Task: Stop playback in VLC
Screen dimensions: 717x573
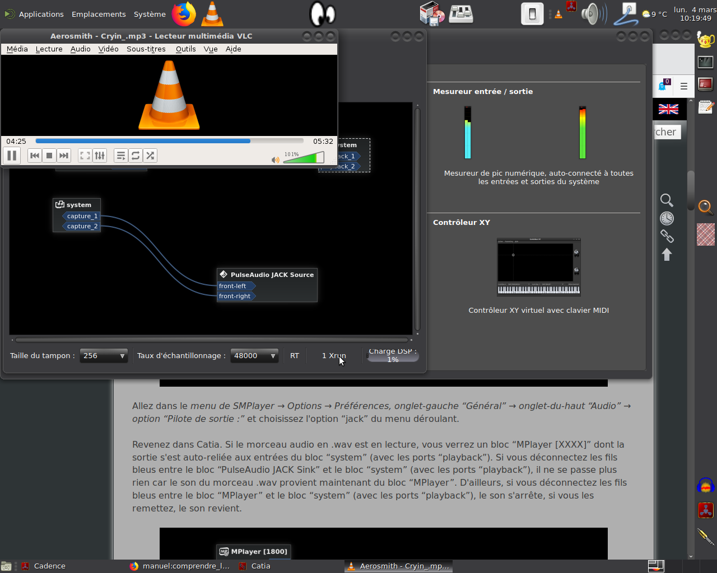Action: (x=49, y=156)
